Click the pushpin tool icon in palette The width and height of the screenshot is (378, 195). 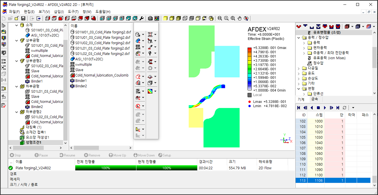(x=150, y=53)
